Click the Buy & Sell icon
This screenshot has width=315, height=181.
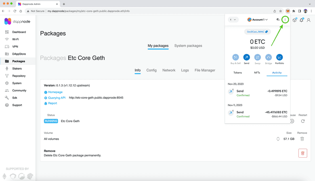click(235, 58)
